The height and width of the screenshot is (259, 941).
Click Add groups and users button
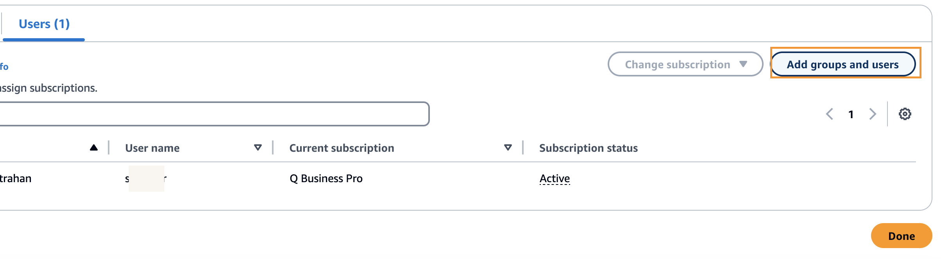tap(843, 64)
